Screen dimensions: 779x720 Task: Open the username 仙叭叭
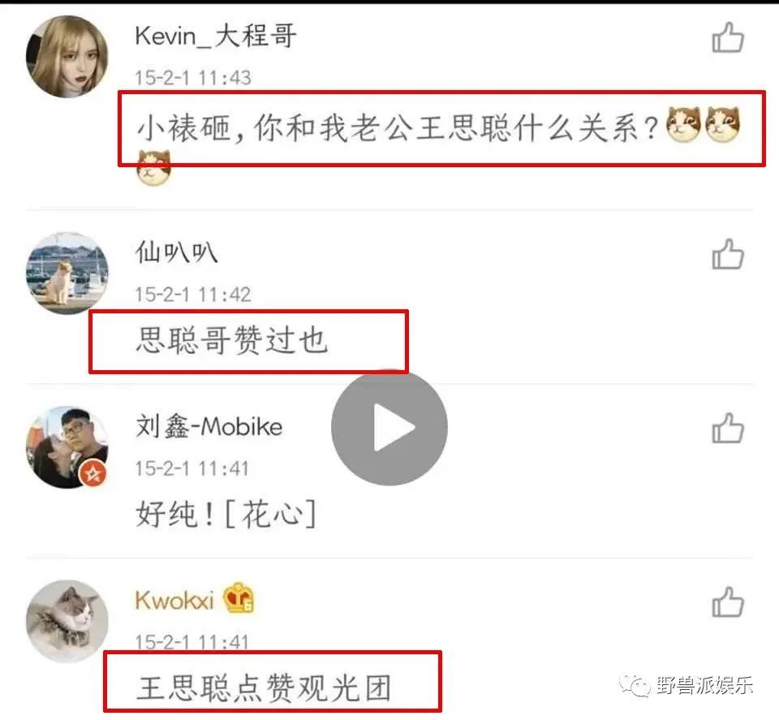(x=177, y=252)
